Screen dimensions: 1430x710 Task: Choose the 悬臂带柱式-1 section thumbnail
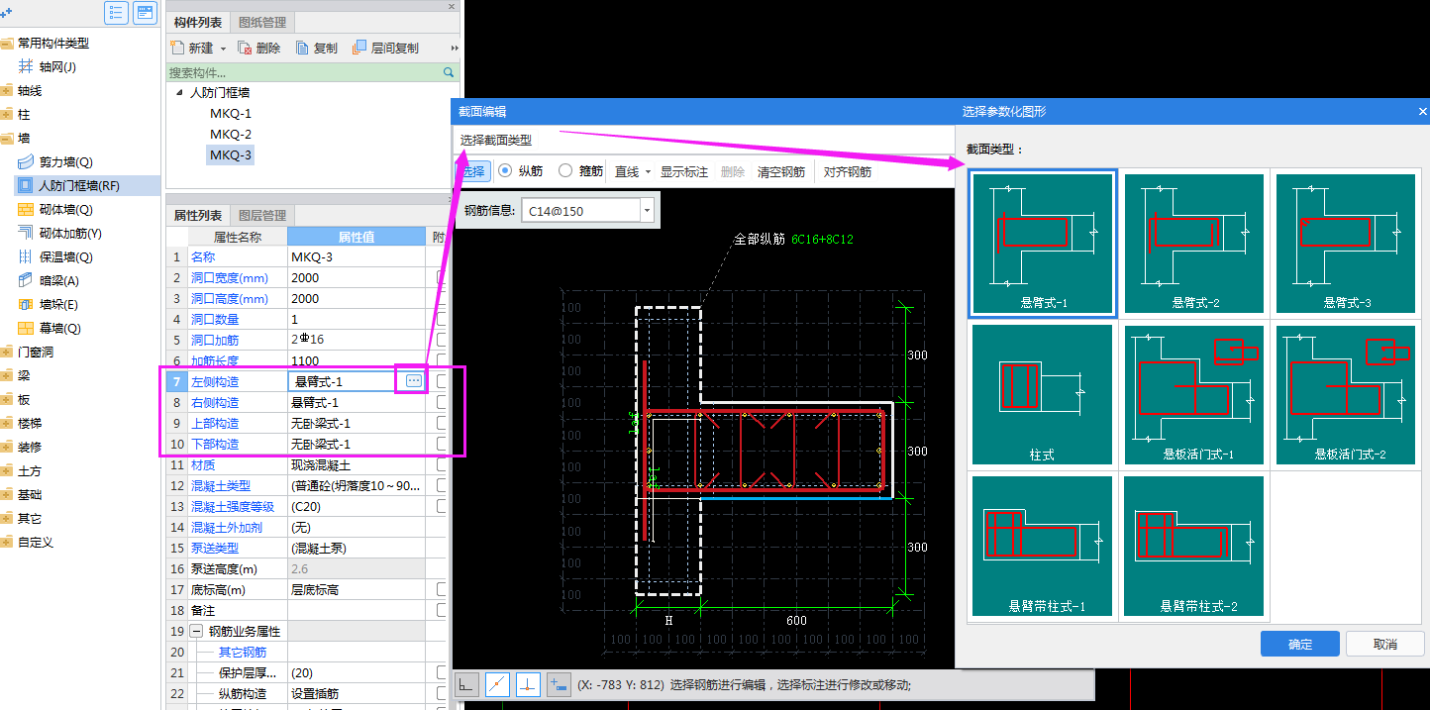pyautogui.click(x=1043, y=547)
